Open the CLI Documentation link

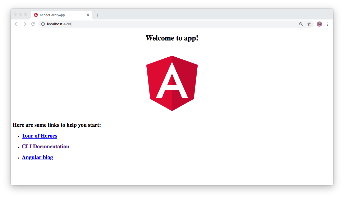(x=46, y=147)
